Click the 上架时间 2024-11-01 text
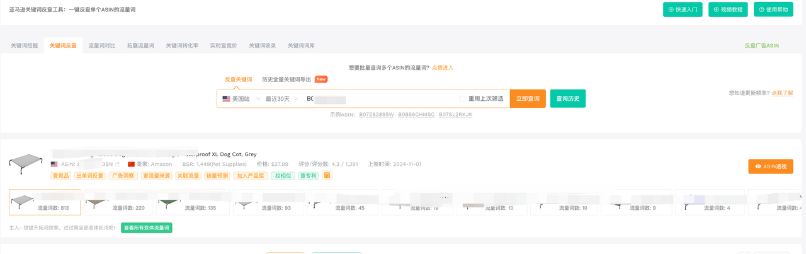Image resolution: width=806 pixels, height=254 pixels. point(394,164)
